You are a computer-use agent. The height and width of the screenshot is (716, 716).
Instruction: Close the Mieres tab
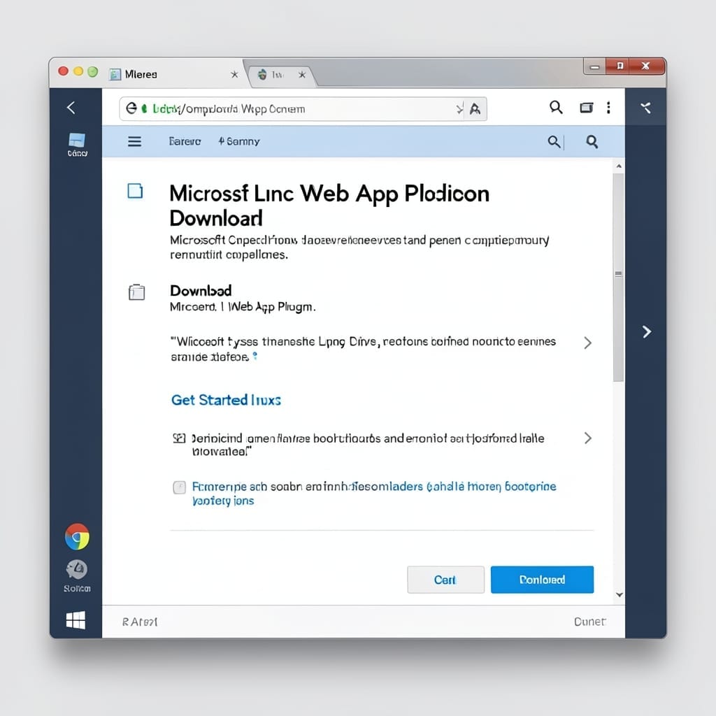pos(234,74)
